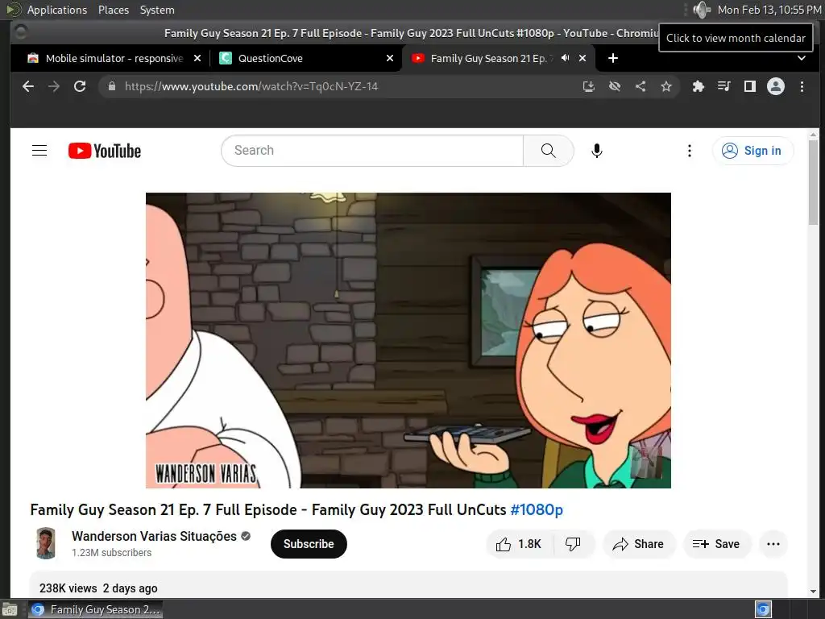825x619 pixels.
Task: Save the video to a playlist
Action: (716, 544)
